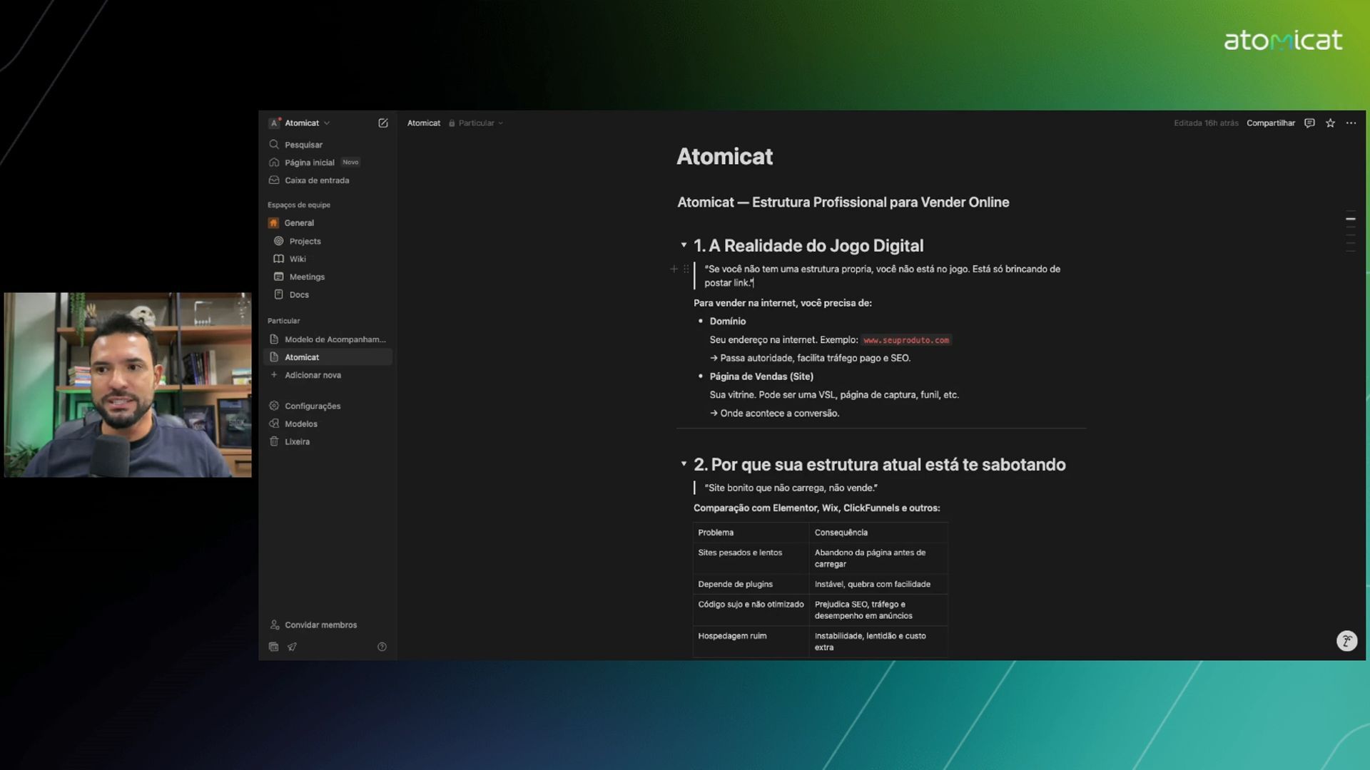Viewport: 1370px width, 770px height.
Task: Click 'Sites pesados e lentos' cell
Action: [x=751, y=558]
